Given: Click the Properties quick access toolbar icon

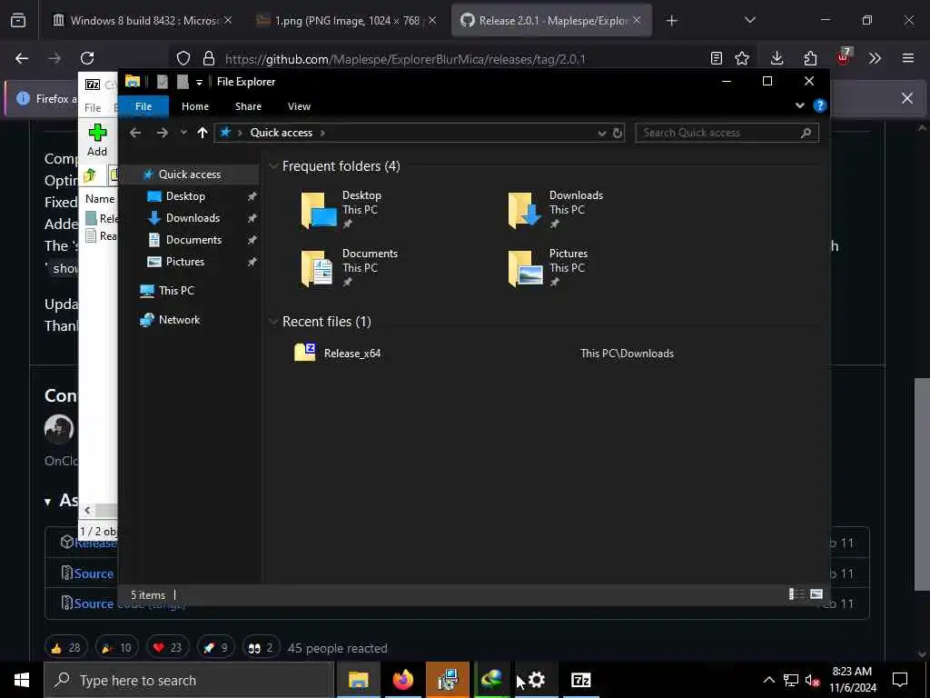Looking at the screenshot, I should pyautogui.click(x=163, y=82).
